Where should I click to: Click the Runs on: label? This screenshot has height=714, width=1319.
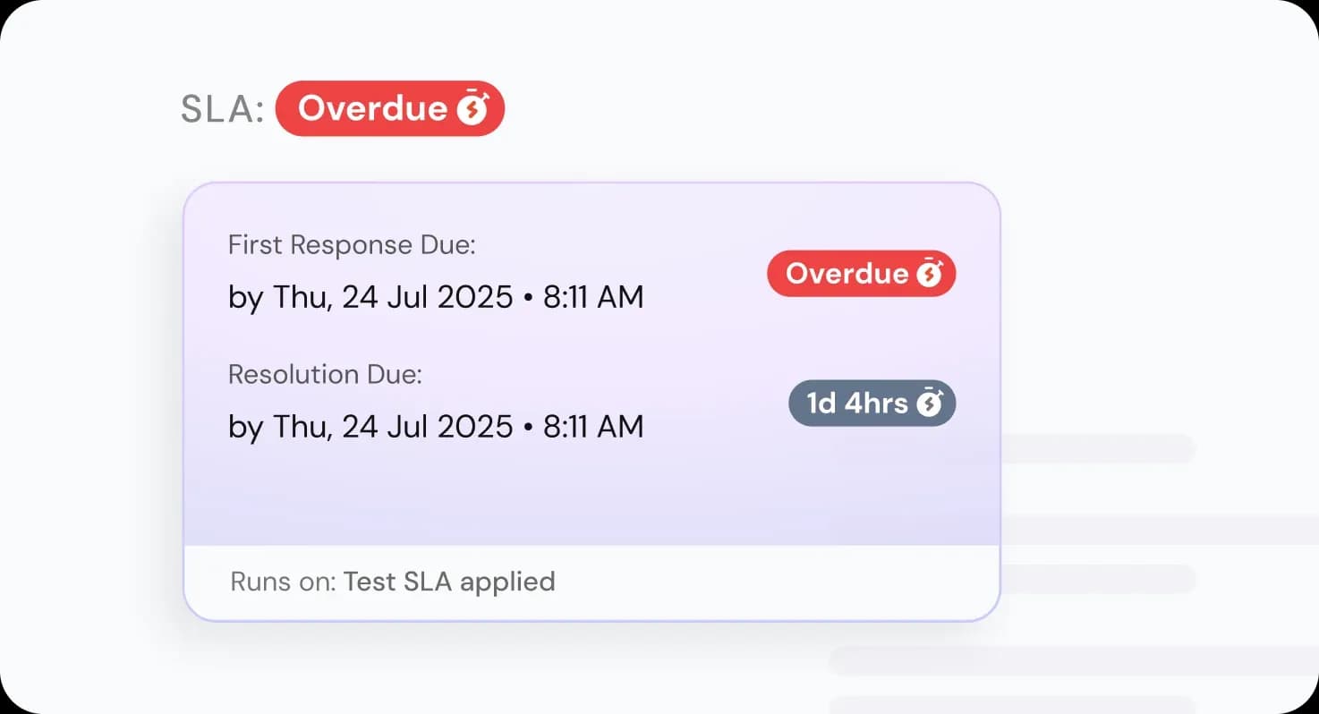tap(283, 582)
